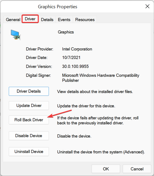Click 'Disable the device.' description
Screen dimensions: 154x176
click(74, 136)
